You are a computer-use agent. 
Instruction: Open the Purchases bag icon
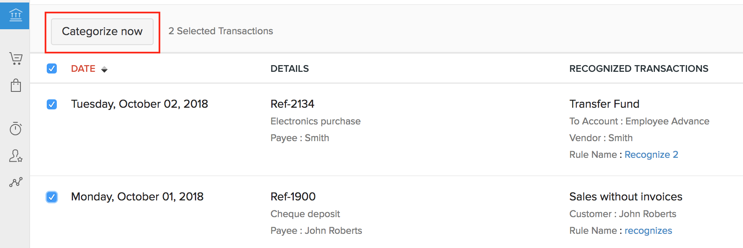[x=16, y=85]
